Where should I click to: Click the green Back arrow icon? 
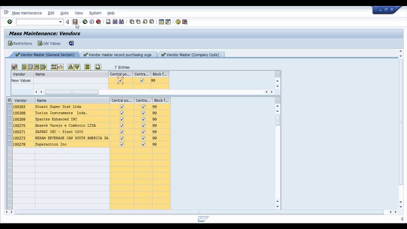coord(85,22)
